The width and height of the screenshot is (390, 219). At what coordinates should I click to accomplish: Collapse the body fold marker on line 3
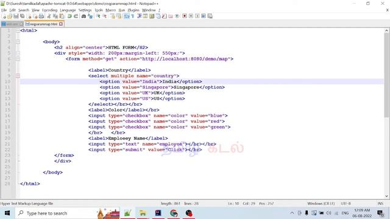click(18, 42)
